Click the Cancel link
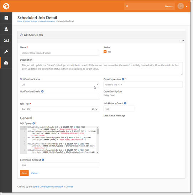This screenshot has width=193, height=195. coord(35,173)
